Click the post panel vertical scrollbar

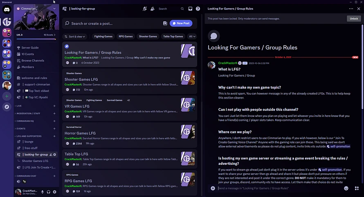(362, 67)
